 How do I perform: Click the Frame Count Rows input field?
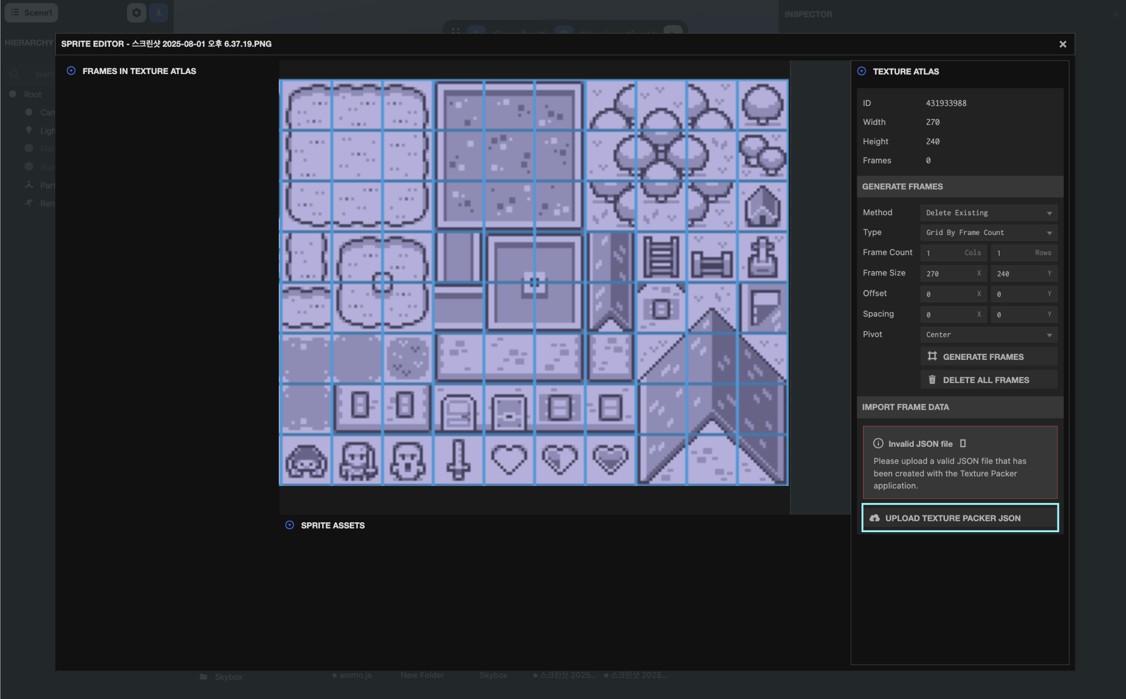[x=1022, y=253]
